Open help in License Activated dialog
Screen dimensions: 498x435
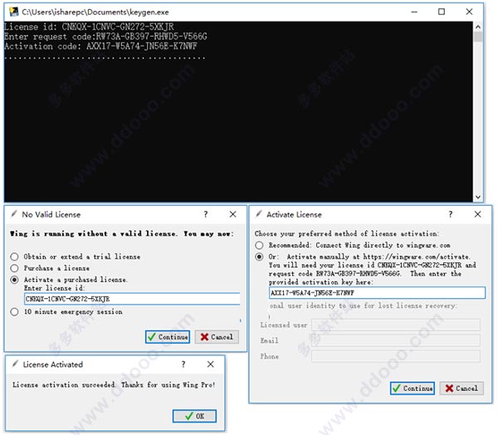183,364
